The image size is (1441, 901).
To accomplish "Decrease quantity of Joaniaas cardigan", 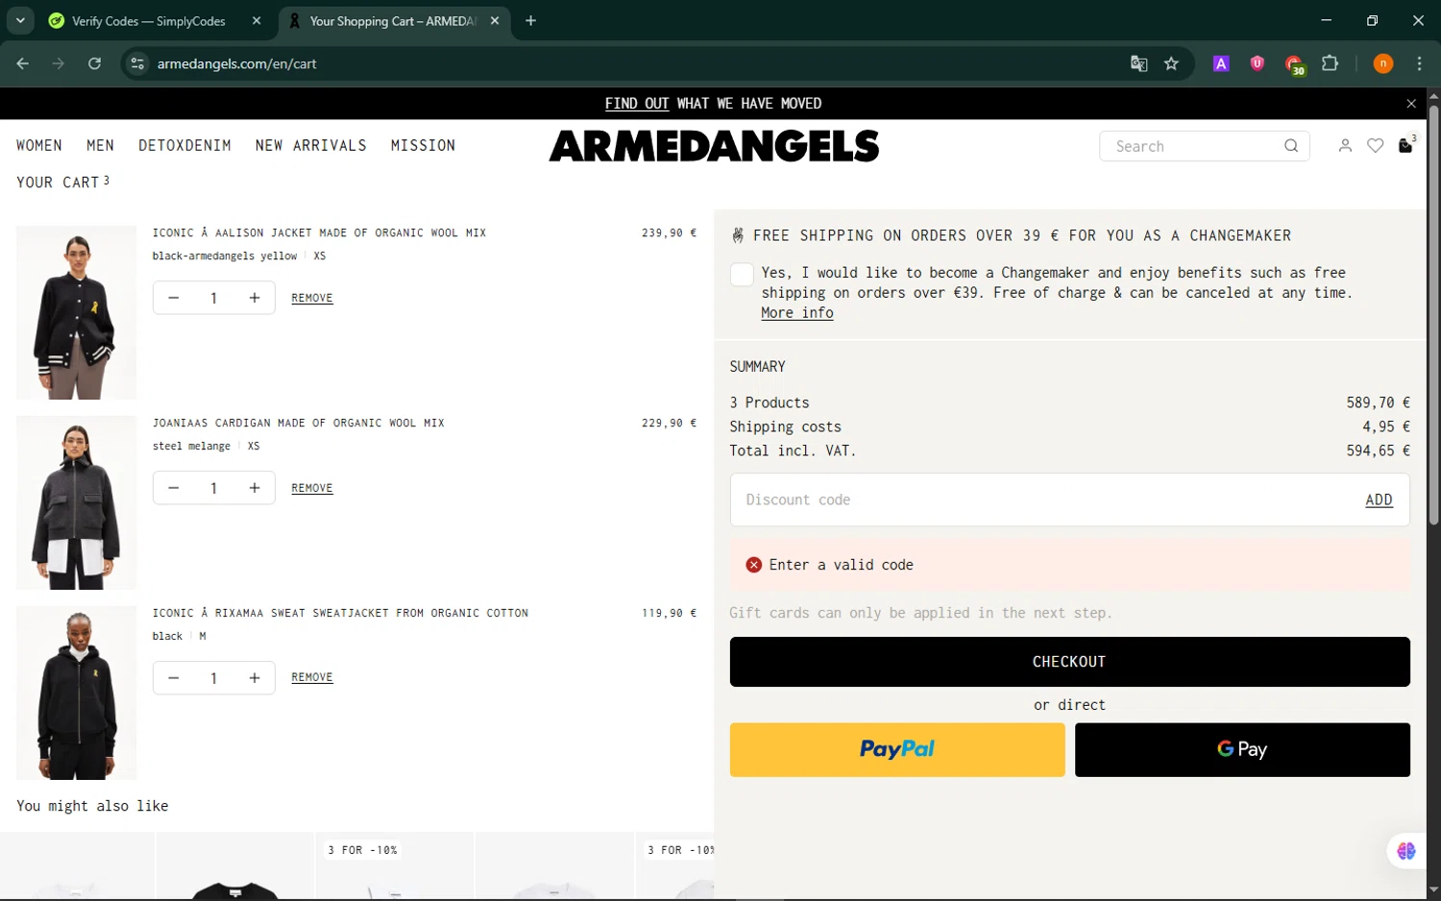I will click(174, 488).
